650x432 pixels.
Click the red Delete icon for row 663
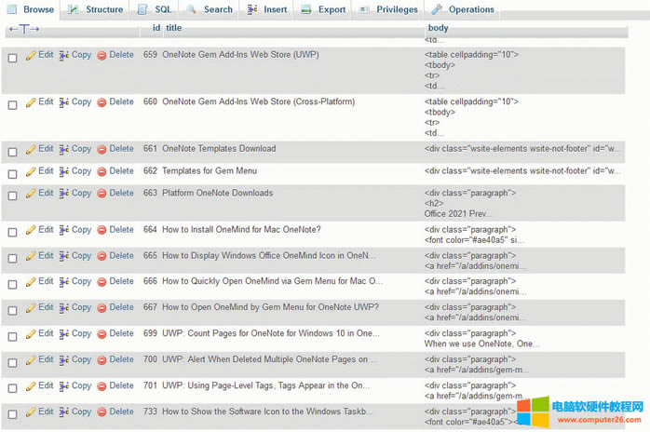click(x=102, y=194)
